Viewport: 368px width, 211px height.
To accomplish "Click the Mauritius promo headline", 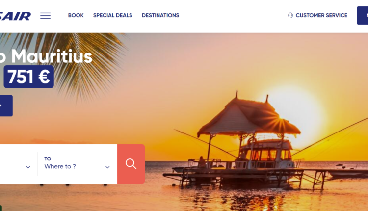I will point(46,56).
